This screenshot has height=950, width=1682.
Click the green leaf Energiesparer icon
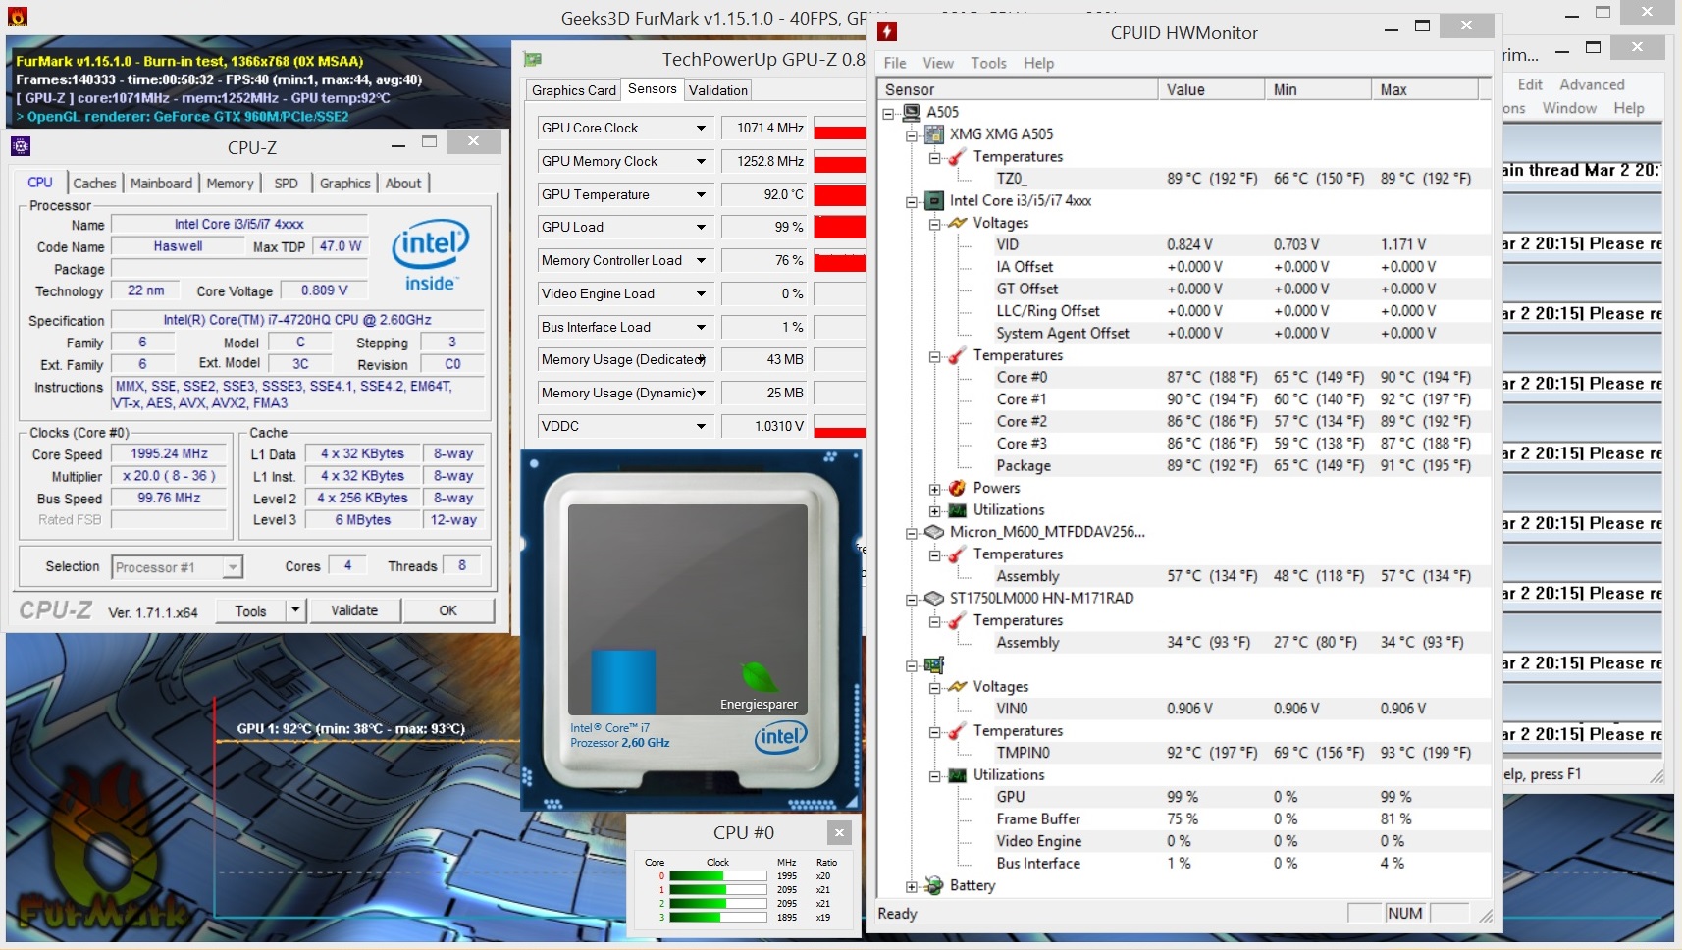pos(759,677)
